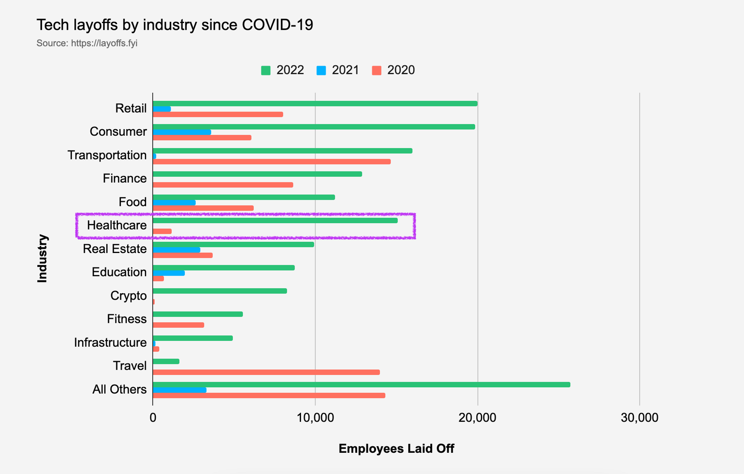Click the Travel 2020 red bar
Image resolution: width=744 pixels, height=474 pixels.
[x=266, y=372]
